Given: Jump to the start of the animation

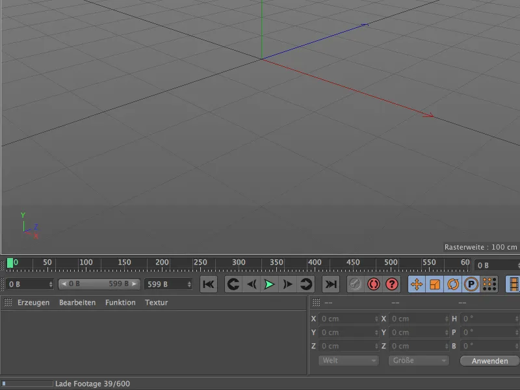Looking at the screenshot, I should (209, 284).
